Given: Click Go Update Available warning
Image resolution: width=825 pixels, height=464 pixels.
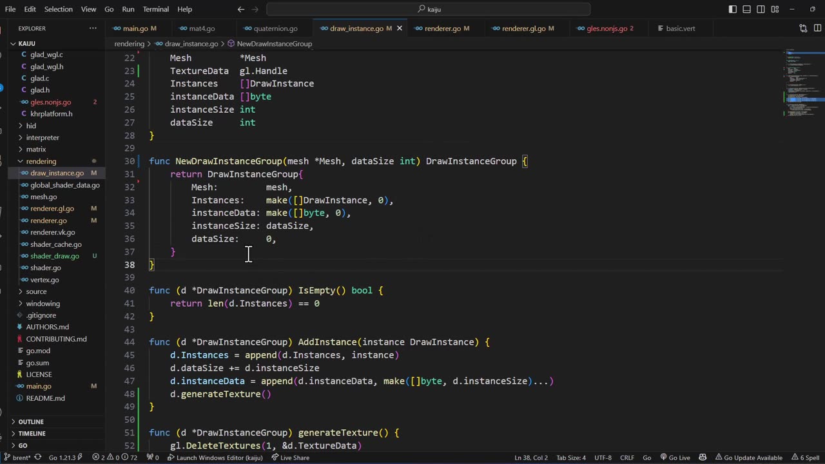Looking at the screenshot, I should pos(748,458).
